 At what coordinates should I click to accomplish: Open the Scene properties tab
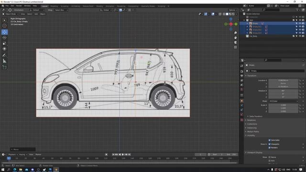click(x=242, y=85)
